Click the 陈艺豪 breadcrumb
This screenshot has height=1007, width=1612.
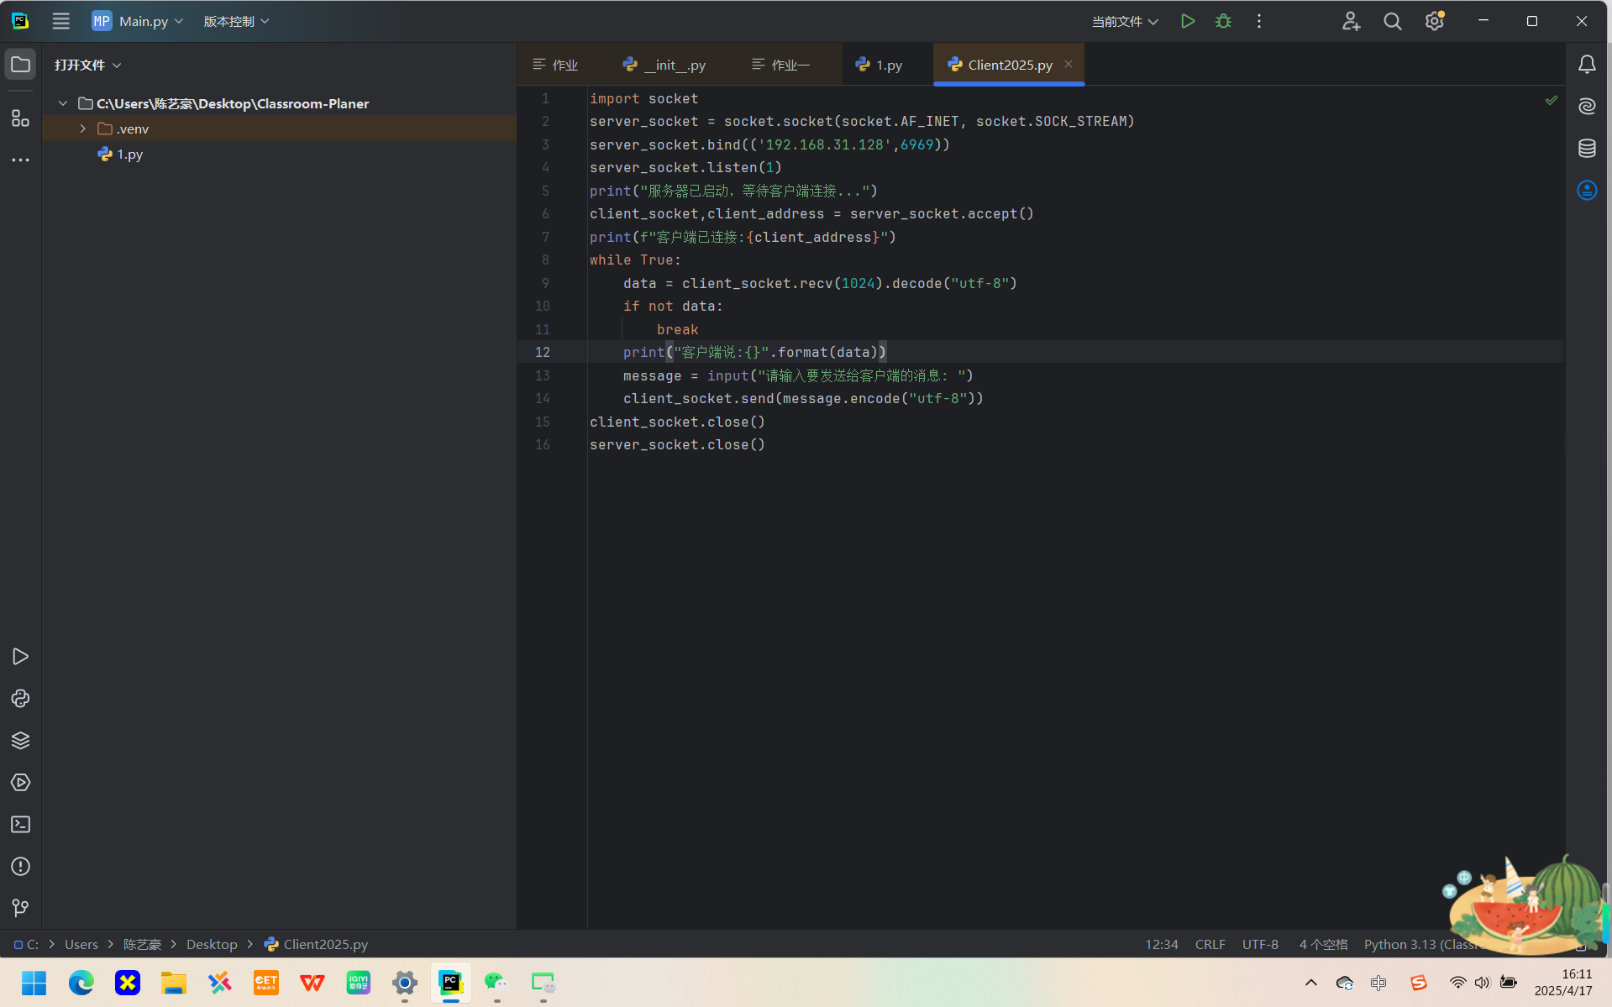point(142,944)
